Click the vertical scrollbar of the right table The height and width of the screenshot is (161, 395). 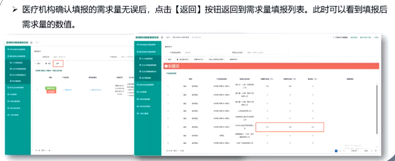tap(377, 109)
